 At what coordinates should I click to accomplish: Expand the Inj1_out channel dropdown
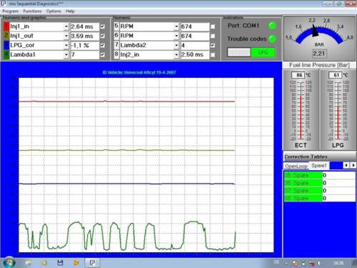click(x=66, y=36)
